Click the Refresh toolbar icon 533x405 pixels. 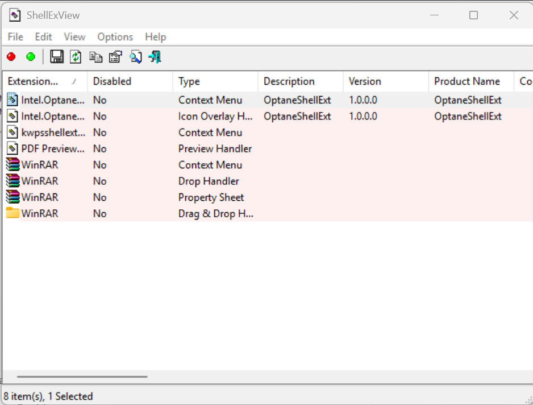76,56
